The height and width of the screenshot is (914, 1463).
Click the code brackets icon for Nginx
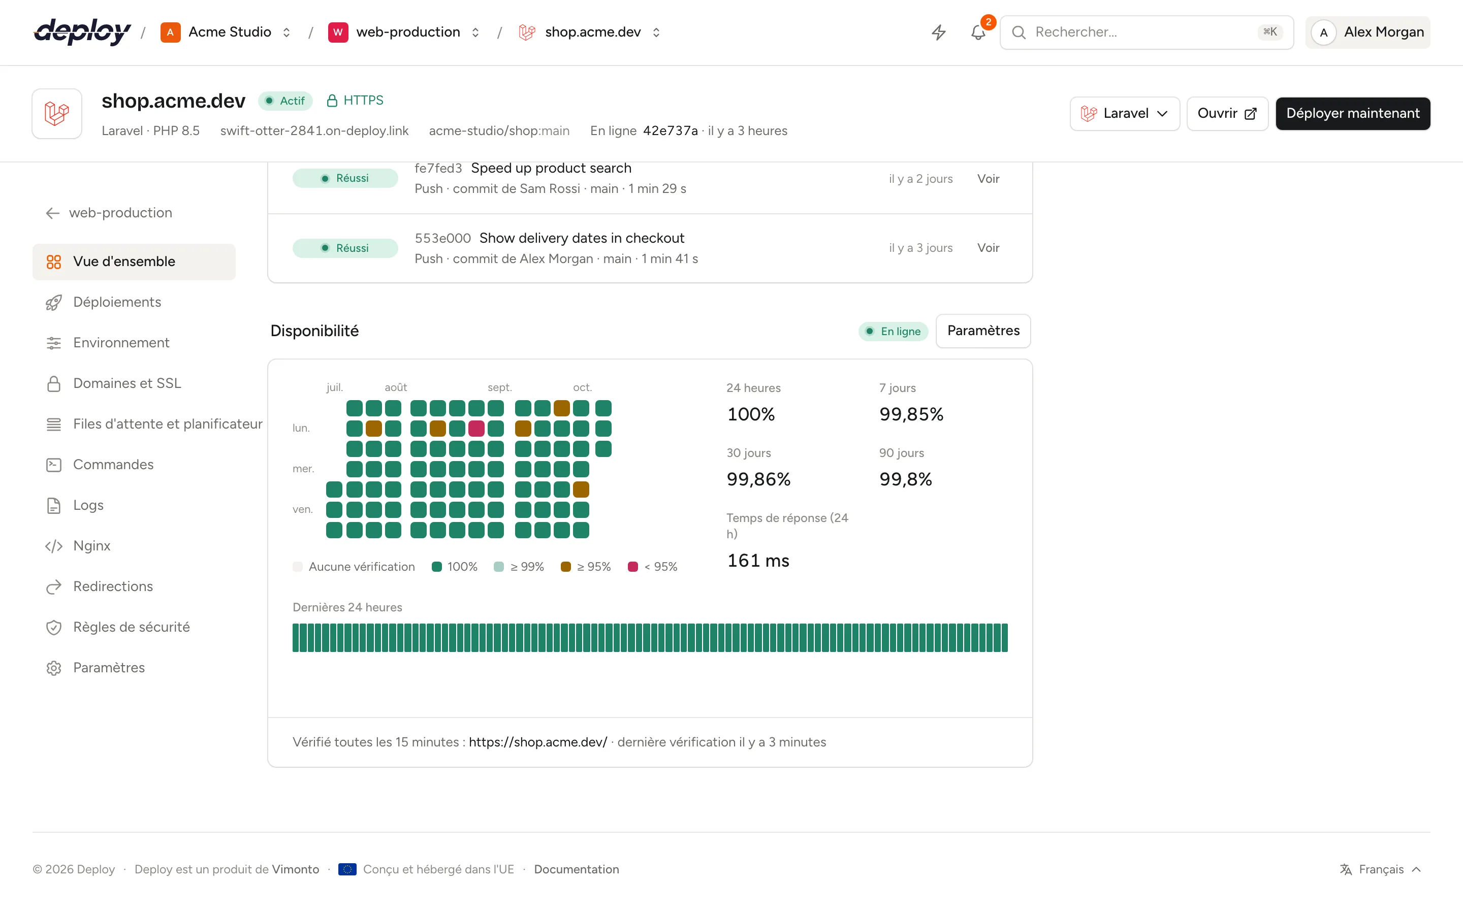(54, 546)
